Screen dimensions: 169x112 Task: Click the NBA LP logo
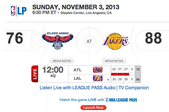pos(19,11)
